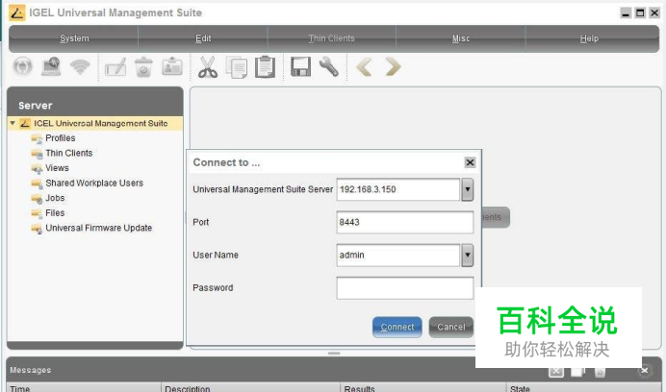Select Thin Clients in the server tree
666x392 pixels.
pyautogui.click(x=68, y=153)
